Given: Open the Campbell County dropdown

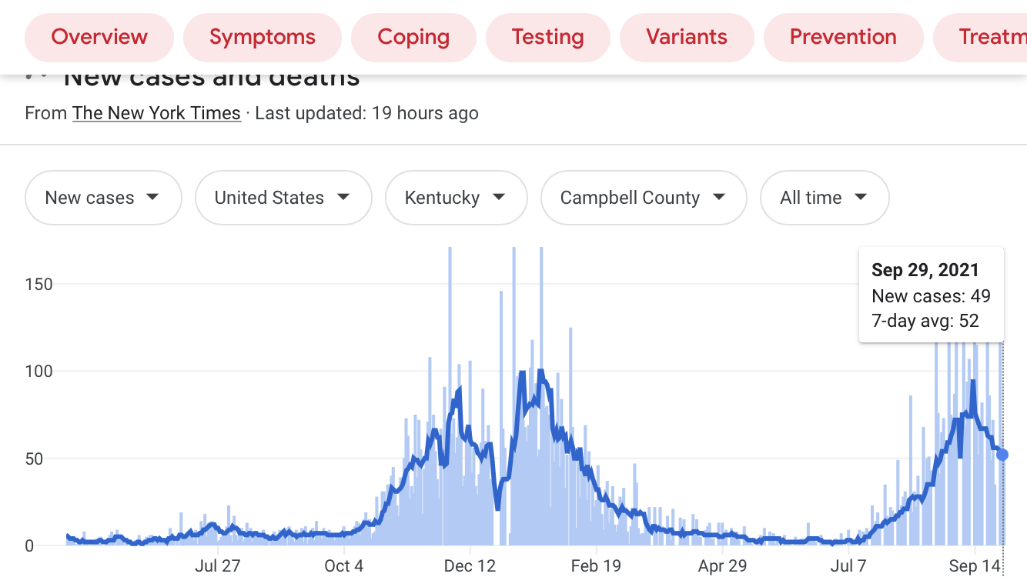Looking at the screenshot, I should point(643,198).
